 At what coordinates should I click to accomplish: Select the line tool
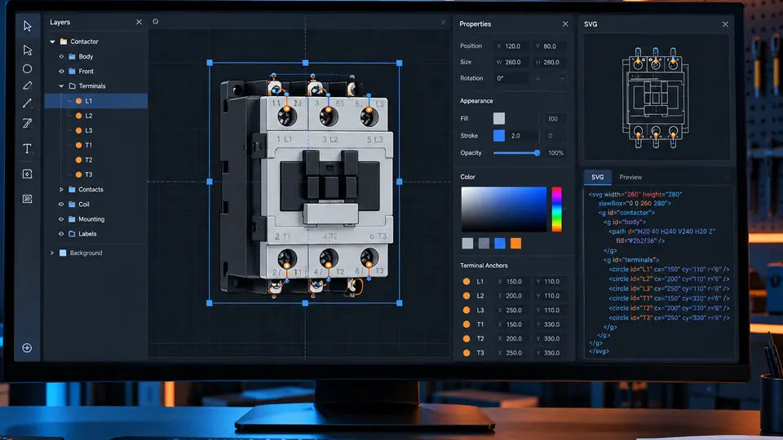[x=28, y=103]
